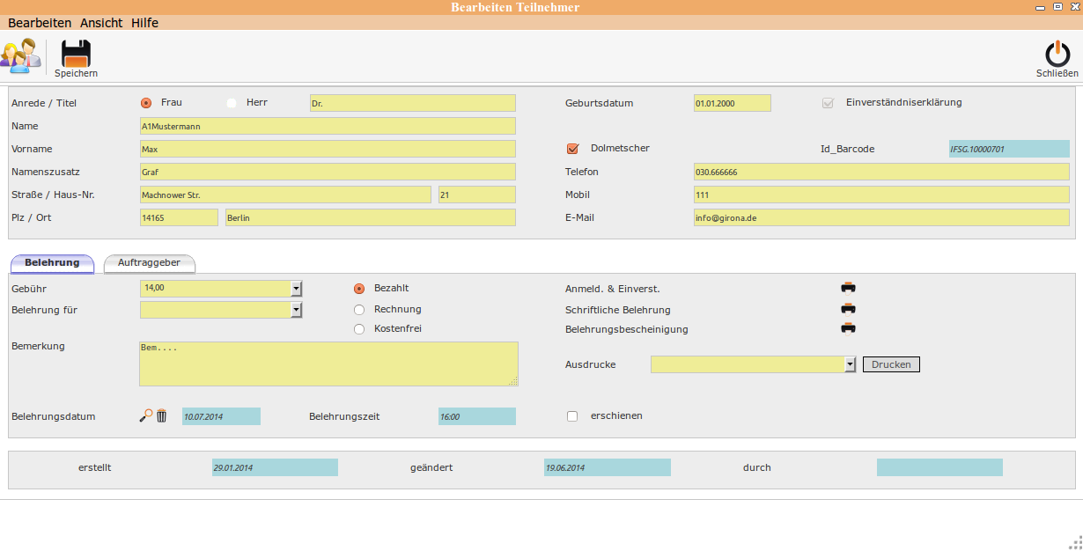Image resolution: width=1083 pixels, height=551 pixels.
Task: Toggle the Dolmetscher checkbox
Action: (x=573, y=149)
